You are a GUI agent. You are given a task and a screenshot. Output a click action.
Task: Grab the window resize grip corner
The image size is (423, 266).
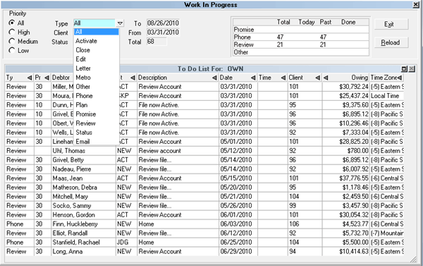pyautogui.click(x=413, y=260)
